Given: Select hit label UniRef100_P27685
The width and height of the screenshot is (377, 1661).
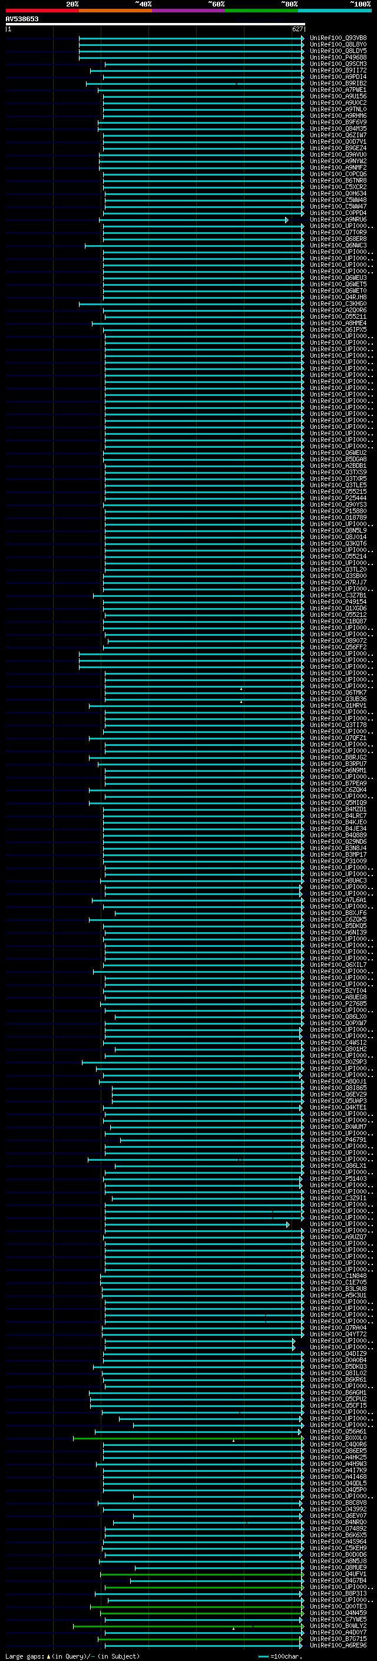Looking at the screenshot, I should coord(338,1003).
